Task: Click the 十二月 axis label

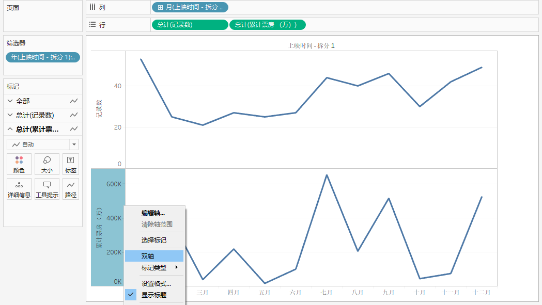Action: click(482, 293)
